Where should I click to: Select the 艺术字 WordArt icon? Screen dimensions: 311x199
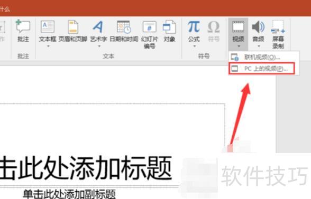(x=98, y=27)
